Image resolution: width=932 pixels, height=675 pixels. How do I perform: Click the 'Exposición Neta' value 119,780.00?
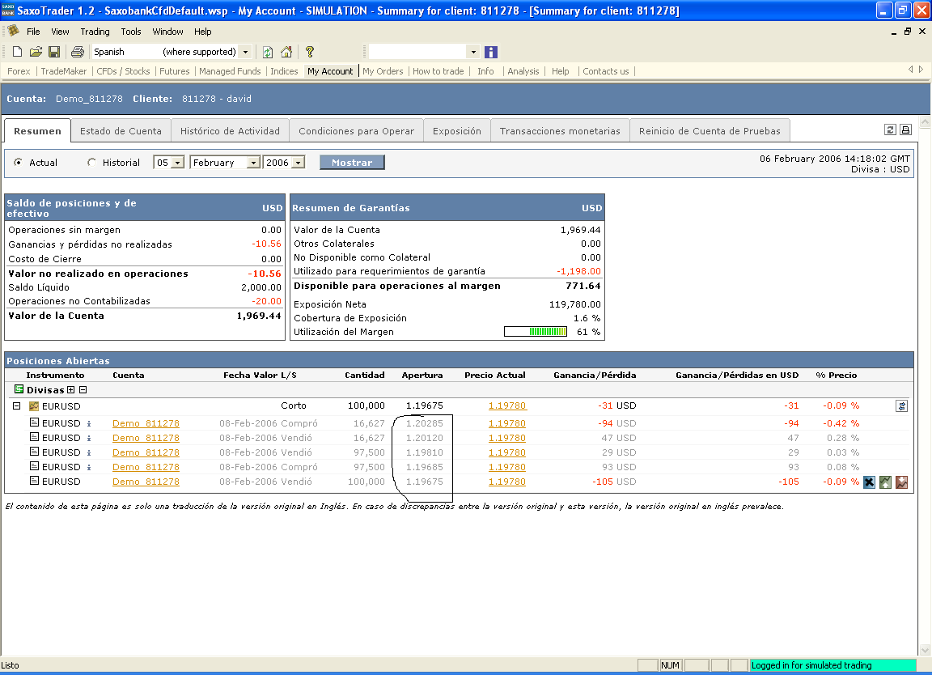pos(574,304)
